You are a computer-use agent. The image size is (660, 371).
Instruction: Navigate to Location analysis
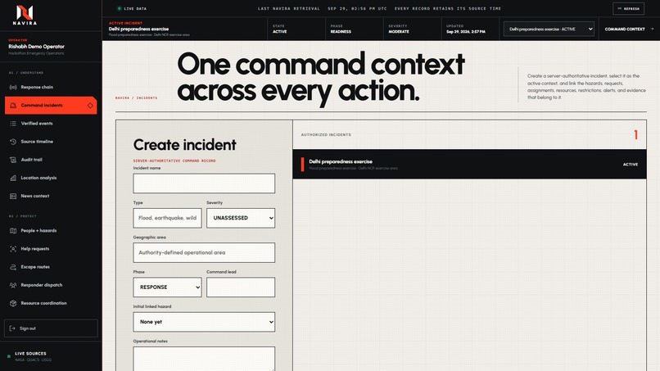coord(51,178)
